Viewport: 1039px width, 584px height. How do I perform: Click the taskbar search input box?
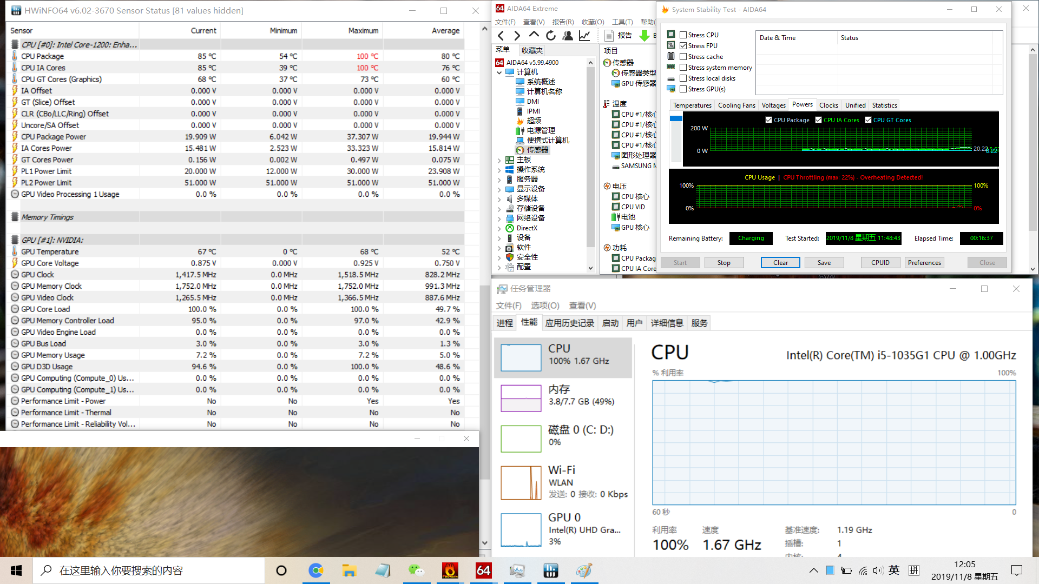tap(149, 570)
